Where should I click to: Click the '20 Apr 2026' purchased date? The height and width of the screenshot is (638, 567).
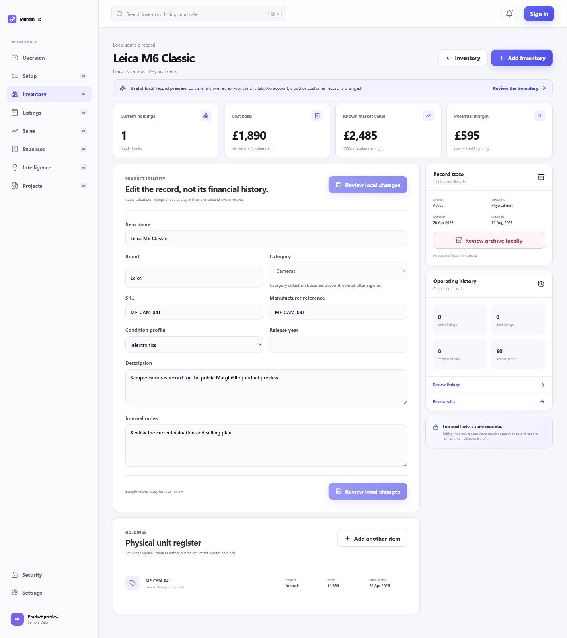coord(380,586)
